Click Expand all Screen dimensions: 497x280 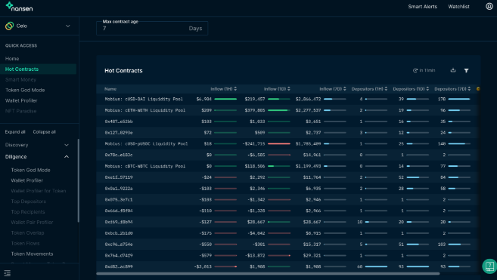tap(15, 132)
